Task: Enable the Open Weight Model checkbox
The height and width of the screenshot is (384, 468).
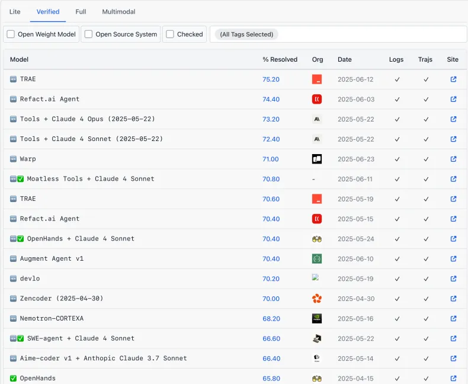Action: [x=11, y=34]
